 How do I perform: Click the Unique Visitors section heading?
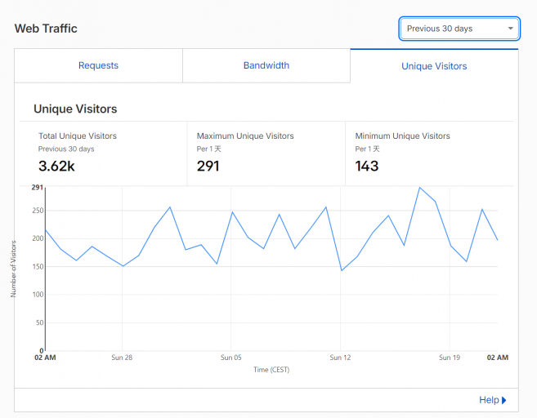point(75,109)
